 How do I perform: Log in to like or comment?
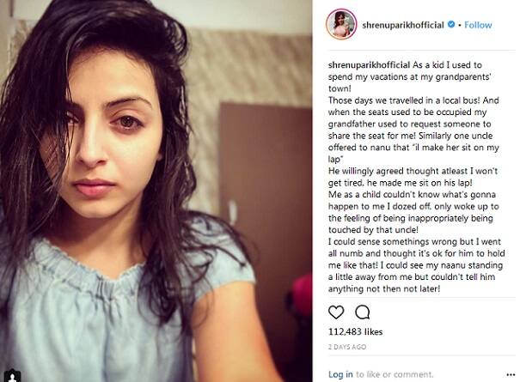tap(340, 374)
